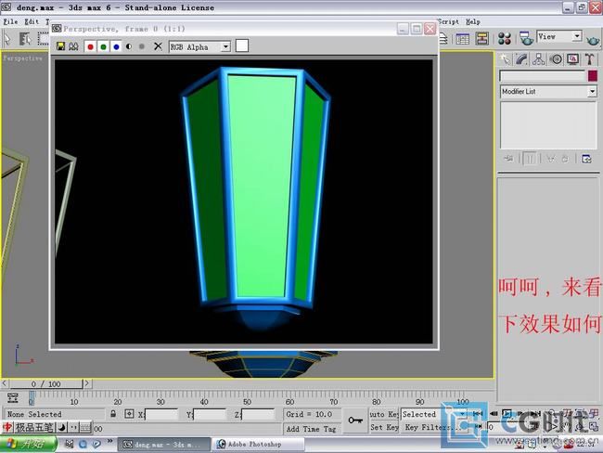The image size is (603, 453).
Task: Toggle the Selection Lock padlock
Action: (113, 414)
